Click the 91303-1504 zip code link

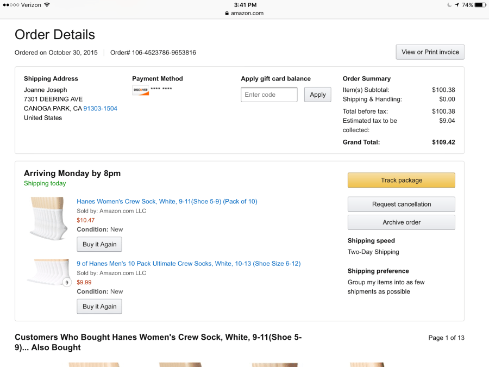coord(100,109)
